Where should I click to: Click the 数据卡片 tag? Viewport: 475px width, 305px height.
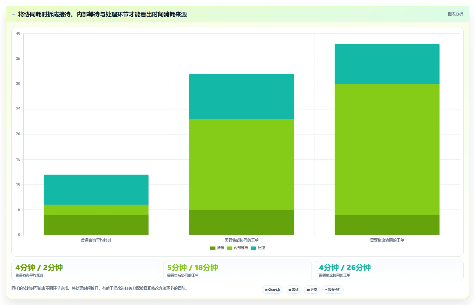(333, 290)
